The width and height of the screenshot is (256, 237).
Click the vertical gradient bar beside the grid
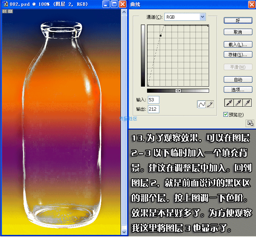pos(143,55)
